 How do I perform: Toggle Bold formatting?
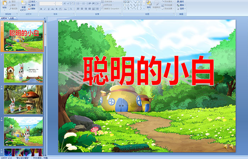pos(41,9)
